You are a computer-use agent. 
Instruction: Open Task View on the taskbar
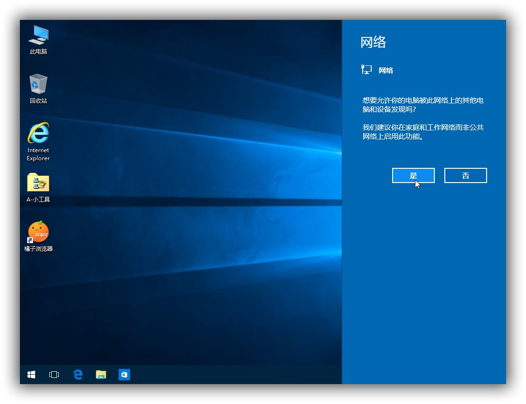click(54, 375)
